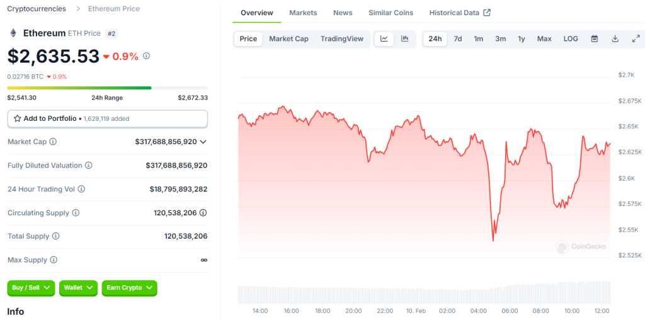Expand the chart to fullscreen icon
Image resolution: width=645 pixels, height=321 pixels.
coord(636,38)
